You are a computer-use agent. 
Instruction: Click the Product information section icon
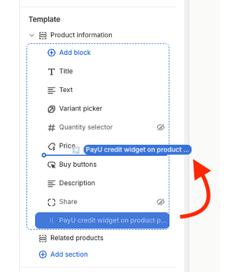point(43,35)
